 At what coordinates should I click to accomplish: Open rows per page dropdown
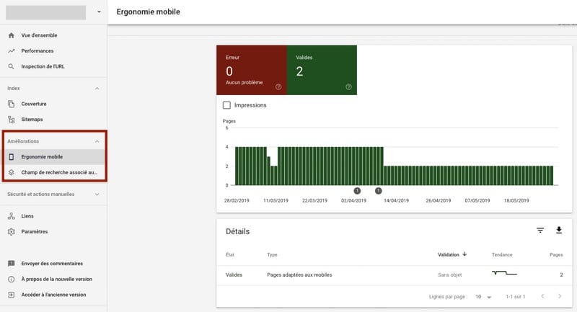(x=484, y=297)
